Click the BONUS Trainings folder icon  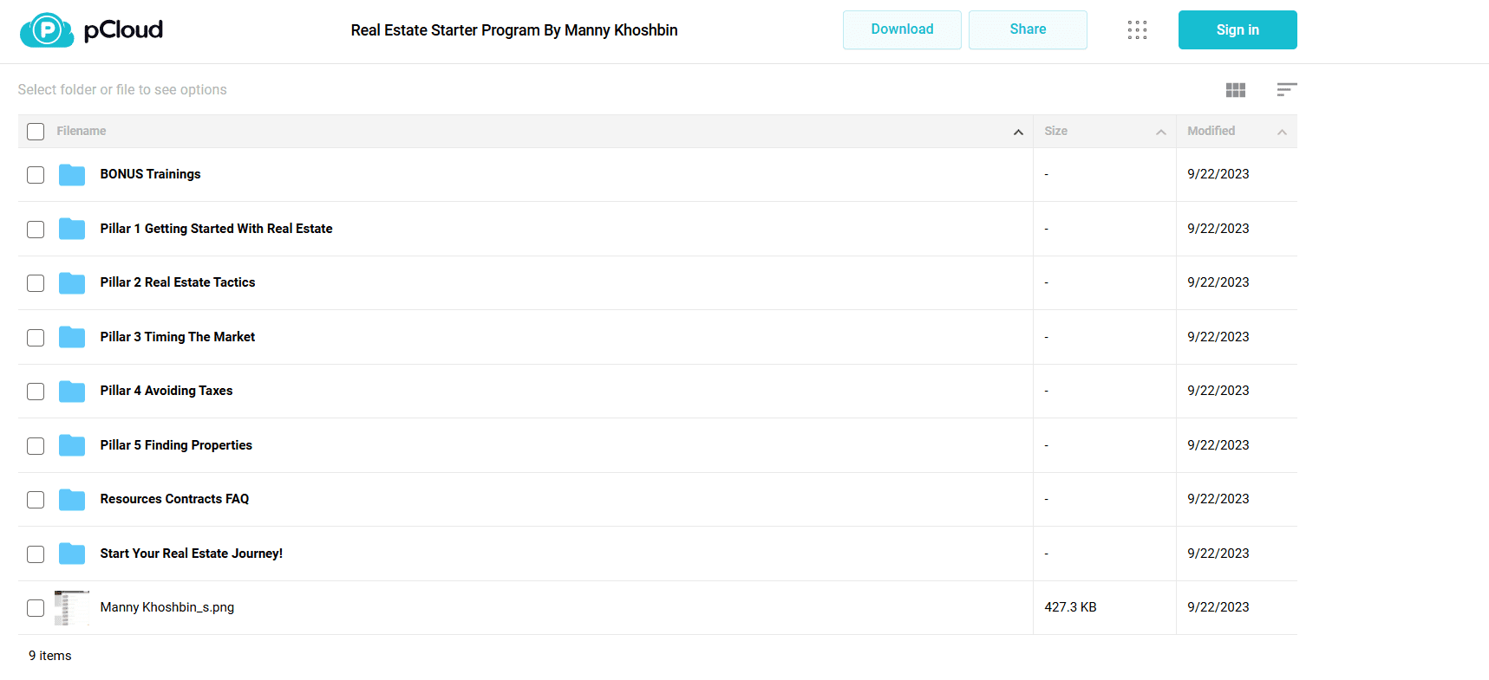[72, 175]
